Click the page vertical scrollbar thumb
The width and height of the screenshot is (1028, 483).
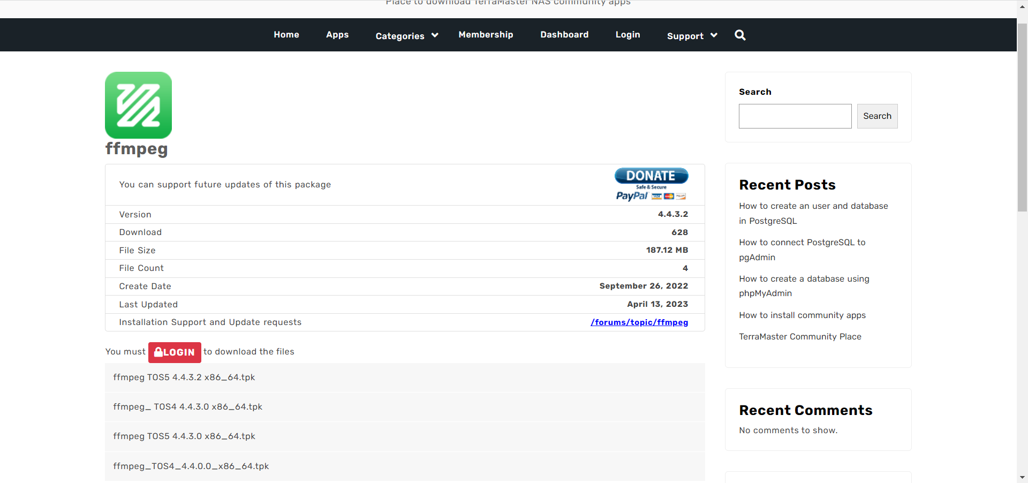1022,118
